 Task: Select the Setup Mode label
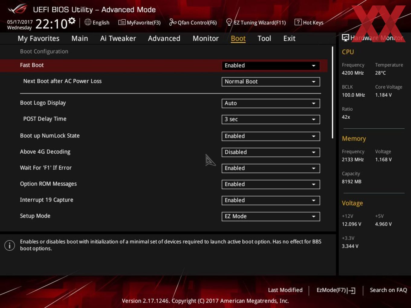(35, 216)
